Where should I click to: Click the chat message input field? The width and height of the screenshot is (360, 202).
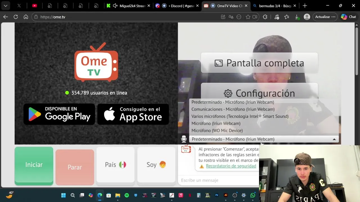tap(219, 180)
